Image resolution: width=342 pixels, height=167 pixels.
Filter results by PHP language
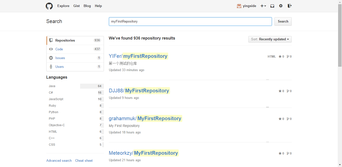pos(75,119)
